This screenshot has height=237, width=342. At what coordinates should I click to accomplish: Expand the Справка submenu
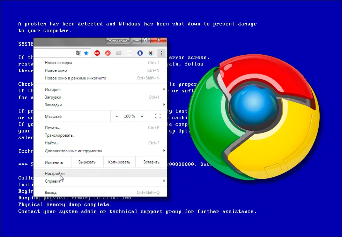point(101,181)
